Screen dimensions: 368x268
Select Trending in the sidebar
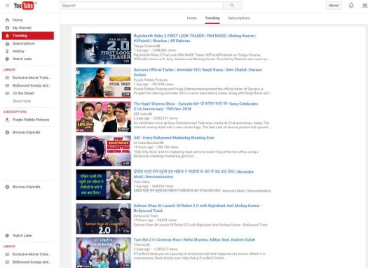[28, 36]
